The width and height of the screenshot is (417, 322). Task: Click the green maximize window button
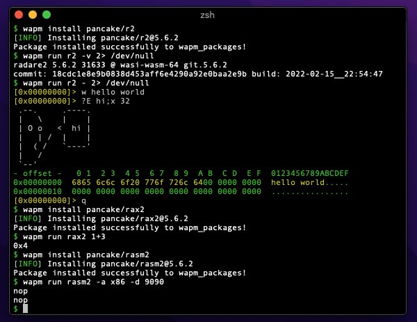[x=47, y=15]
